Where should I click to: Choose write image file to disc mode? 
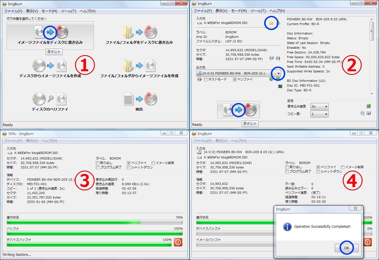point(50,35)
